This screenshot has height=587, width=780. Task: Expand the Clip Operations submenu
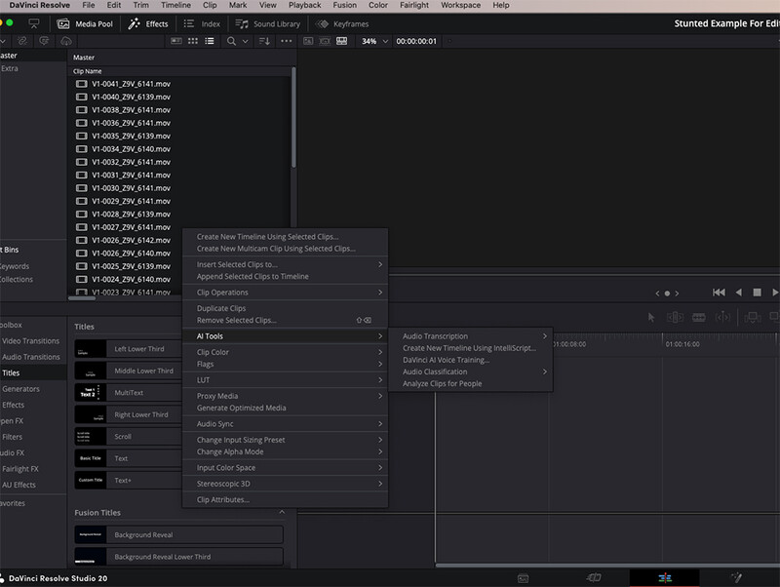point(285,293)
